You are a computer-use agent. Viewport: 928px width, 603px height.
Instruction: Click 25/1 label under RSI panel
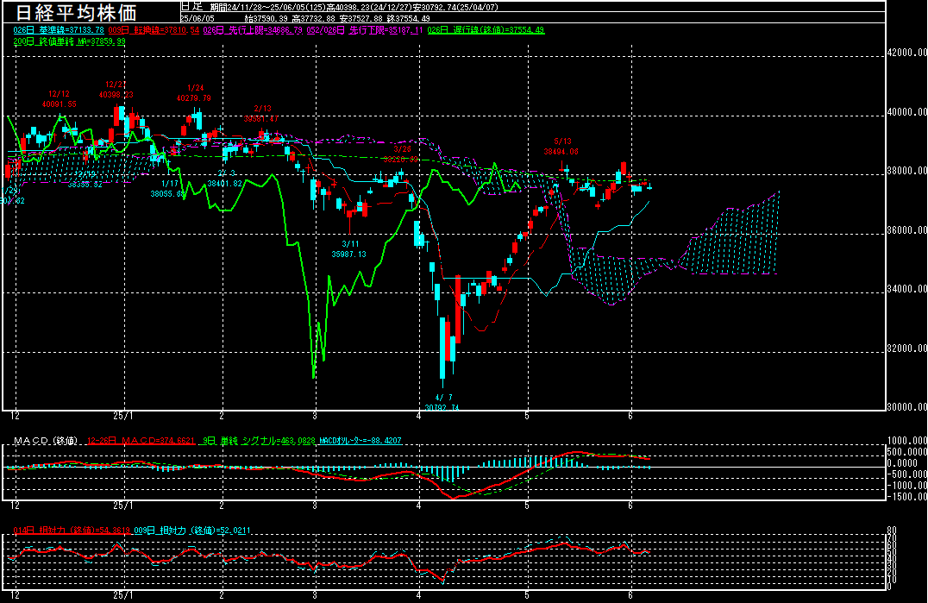pyautogui.click(x=123, y=594)
